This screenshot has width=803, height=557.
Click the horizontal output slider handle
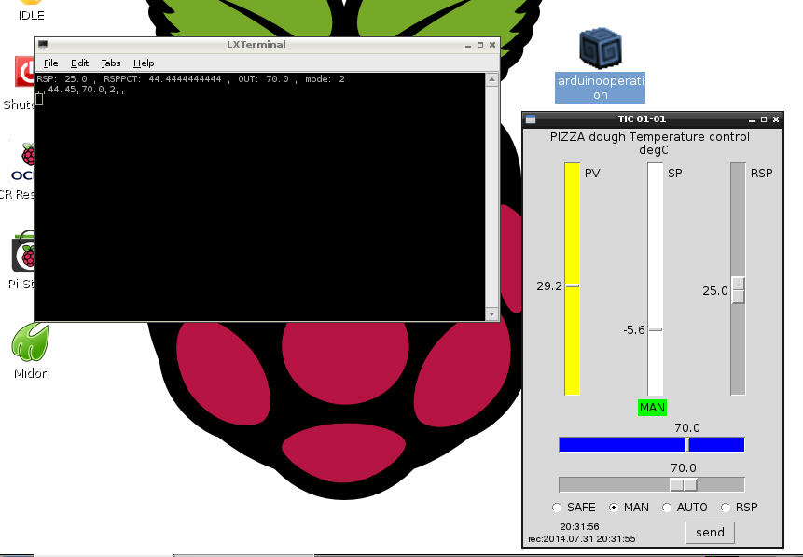click(684, 484)
